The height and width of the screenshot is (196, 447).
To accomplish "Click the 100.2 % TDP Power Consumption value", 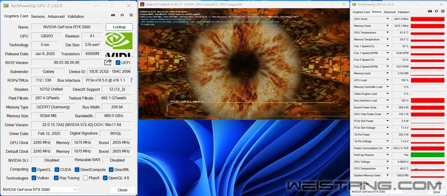I will pyautogui.click(x=401, y=148).
